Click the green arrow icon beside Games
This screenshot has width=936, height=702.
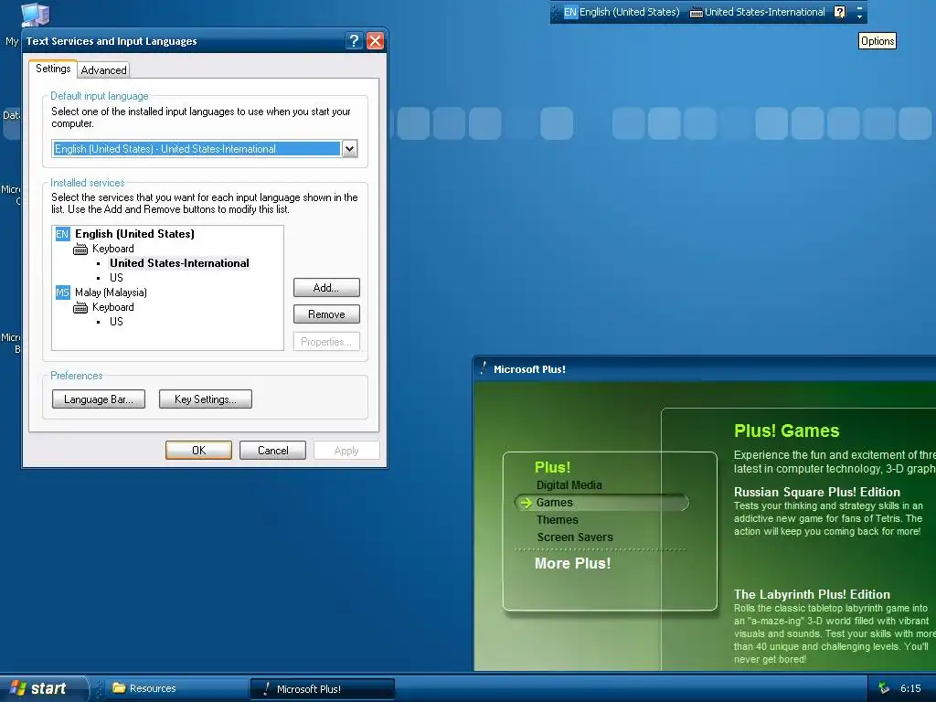(x=526, y=504)
